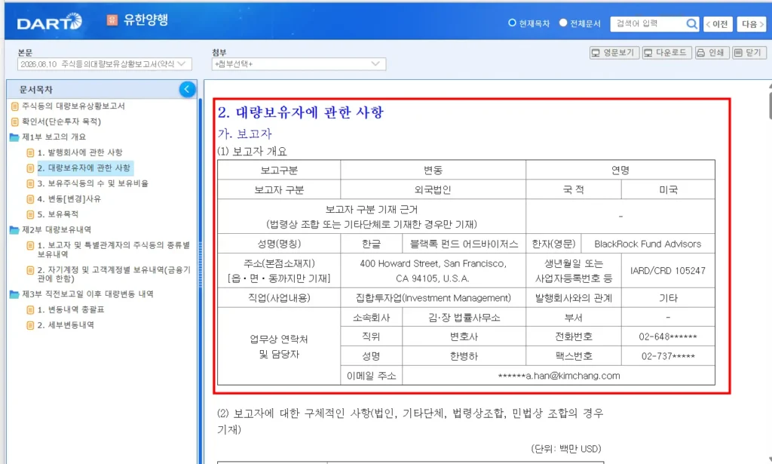Click the 닫기 close button
The image size is (772, 464).
click(x=749, y=52)
